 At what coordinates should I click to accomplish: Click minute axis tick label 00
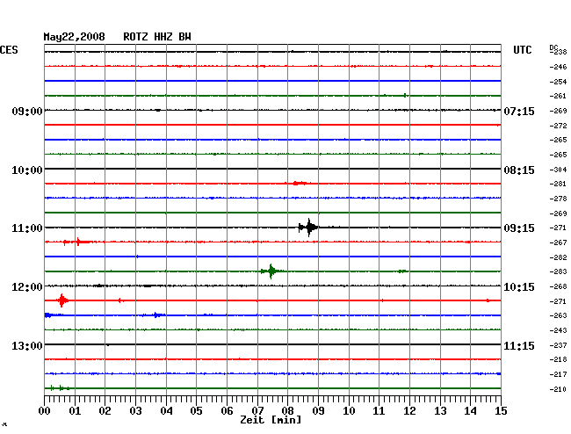[44, 411]
